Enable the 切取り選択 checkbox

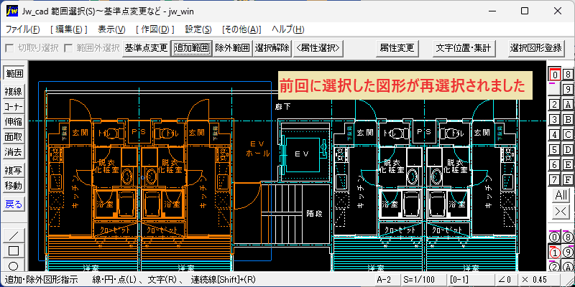tap(10, 48)
